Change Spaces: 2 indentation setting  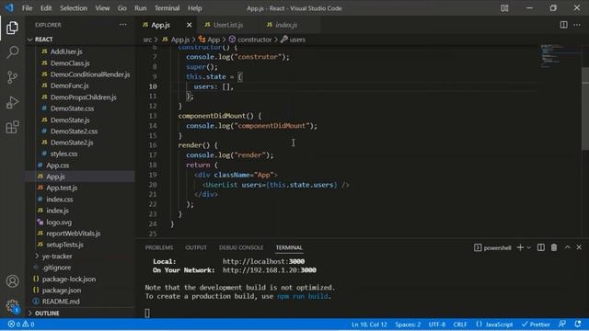click(408, 325)
